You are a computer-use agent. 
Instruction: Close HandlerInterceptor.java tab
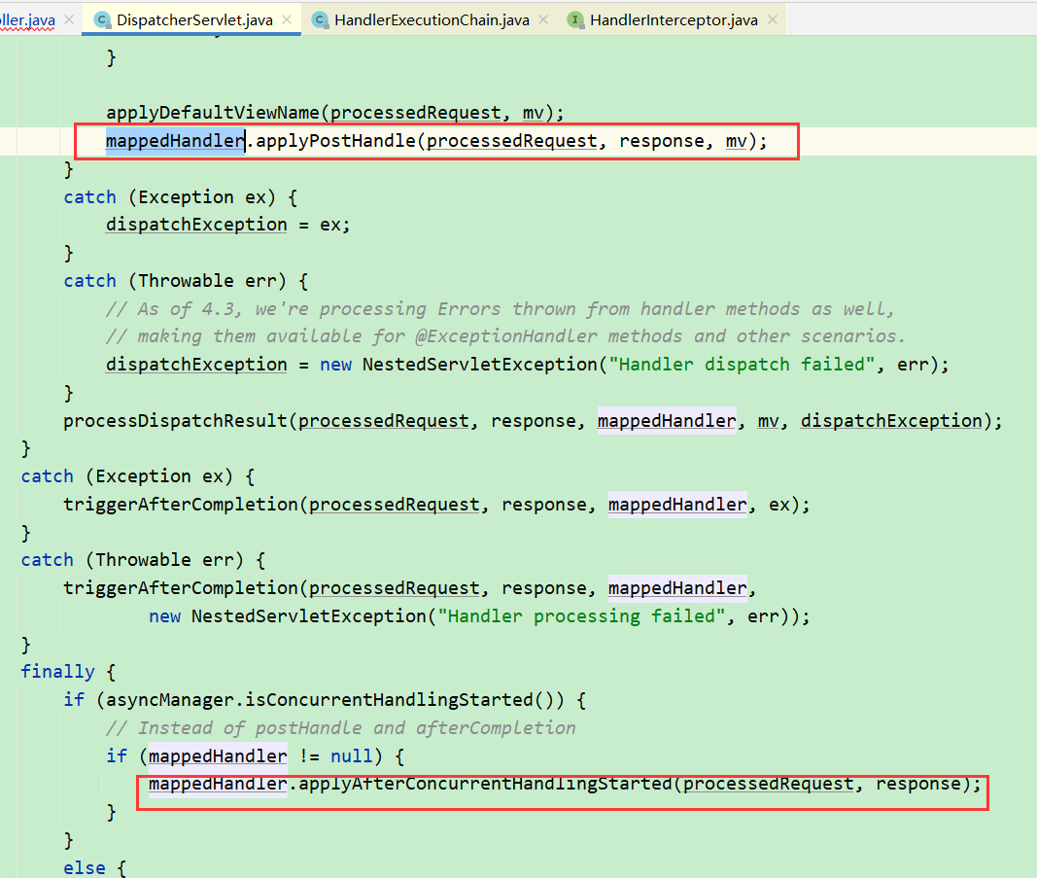click(773, 19)
